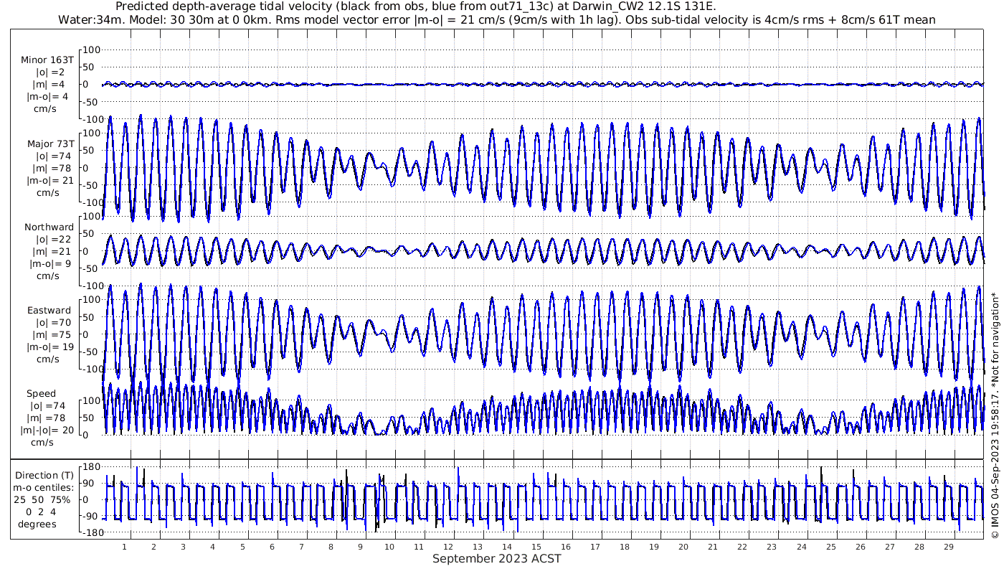Click '|o| =74' under the Major 73T label
Viewport: 1004px width, 574px height.
[x=54, y=156]
